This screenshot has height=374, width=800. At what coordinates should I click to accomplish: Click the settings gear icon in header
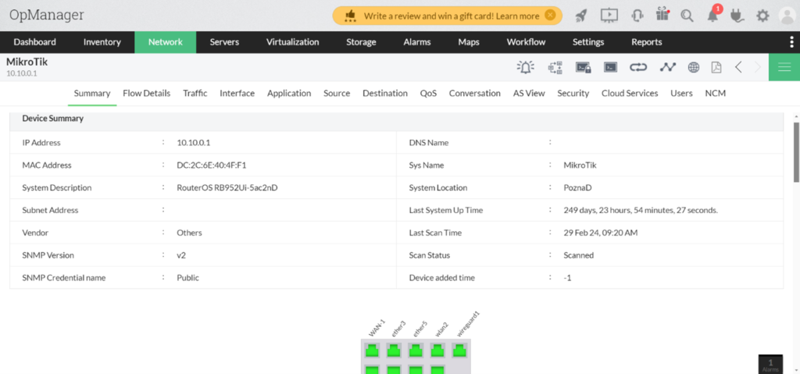[x=762, y=15]
